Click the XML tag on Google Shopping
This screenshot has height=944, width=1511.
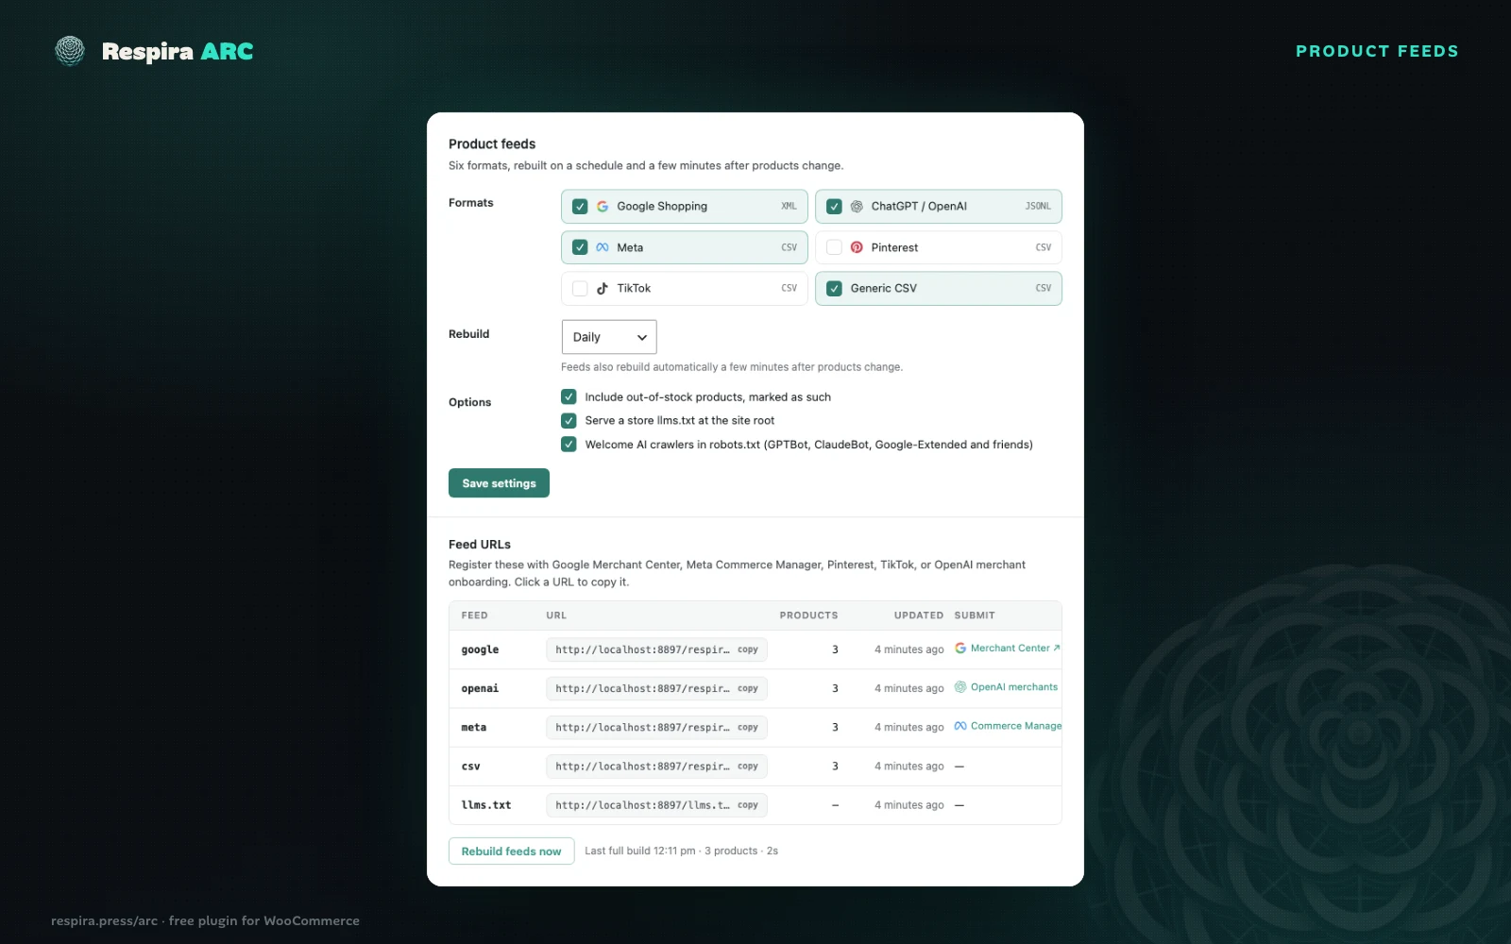pyautogui.click(x=789, y=206)
